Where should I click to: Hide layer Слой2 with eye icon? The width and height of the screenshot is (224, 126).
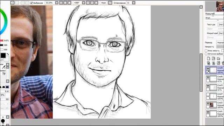click(x=208, y=103)
